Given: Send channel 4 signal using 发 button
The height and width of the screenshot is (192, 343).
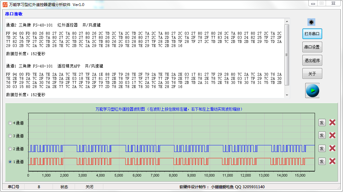Looking at the screenshot, I should pos(322,123).
